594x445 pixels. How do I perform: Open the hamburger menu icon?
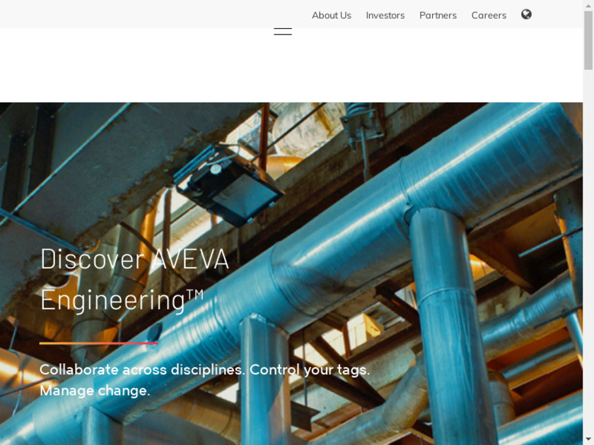[283, 31]
